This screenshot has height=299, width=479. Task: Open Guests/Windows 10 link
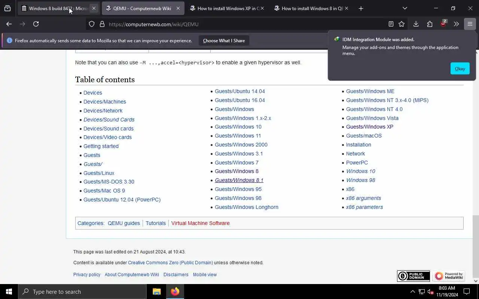[x=238, y=127]
